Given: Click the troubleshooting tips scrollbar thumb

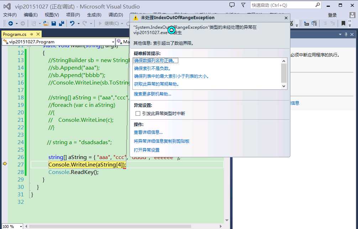Looking at the screenshot, I should 284,73.
